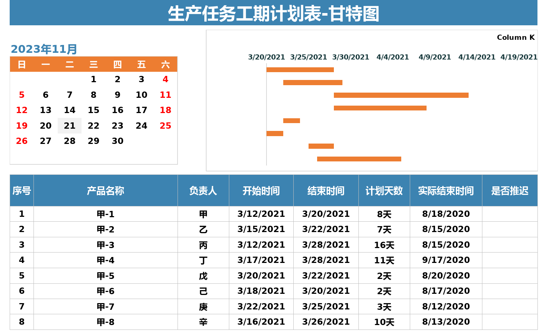Click the 开始时间 column header
549x331 pixels.
(x=261, y=190)
